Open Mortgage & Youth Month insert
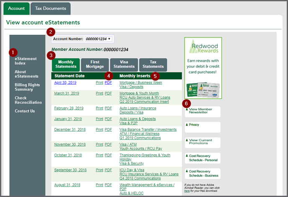Screen dimensions: 288x197 (x=139, y=93)
